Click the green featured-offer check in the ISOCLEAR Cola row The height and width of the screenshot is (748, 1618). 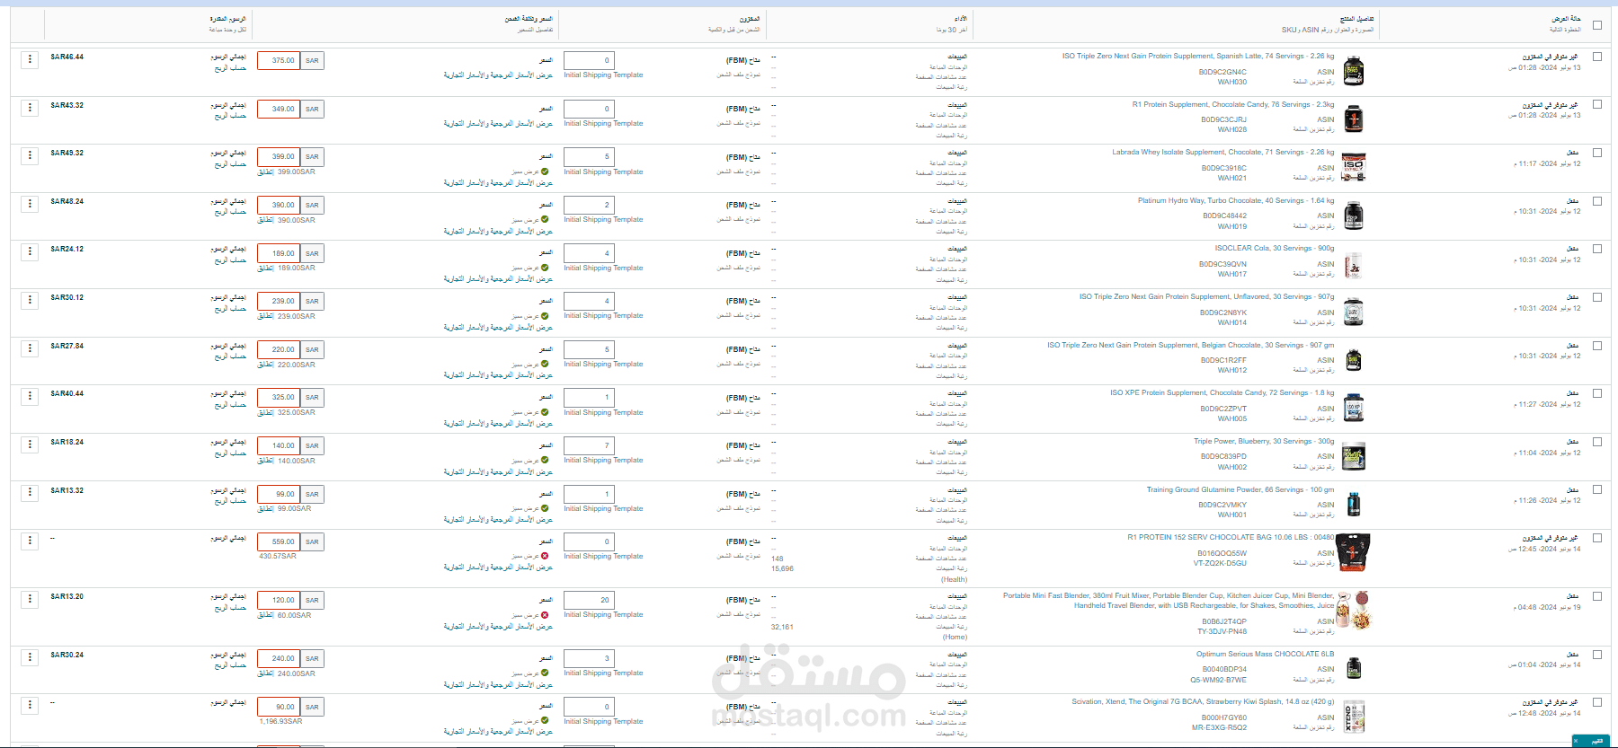(x=545, y=268)
